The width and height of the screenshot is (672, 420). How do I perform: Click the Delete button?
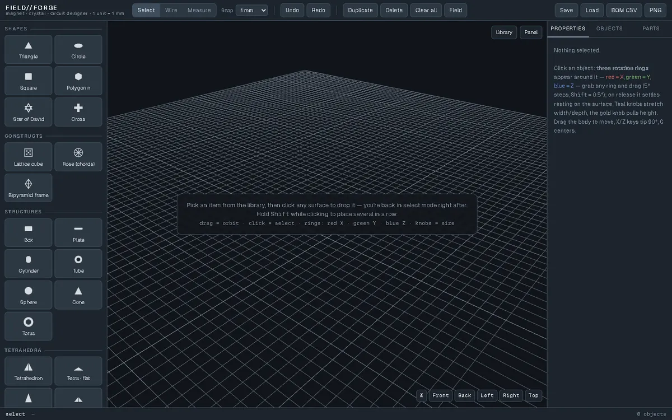coord(394,10)
